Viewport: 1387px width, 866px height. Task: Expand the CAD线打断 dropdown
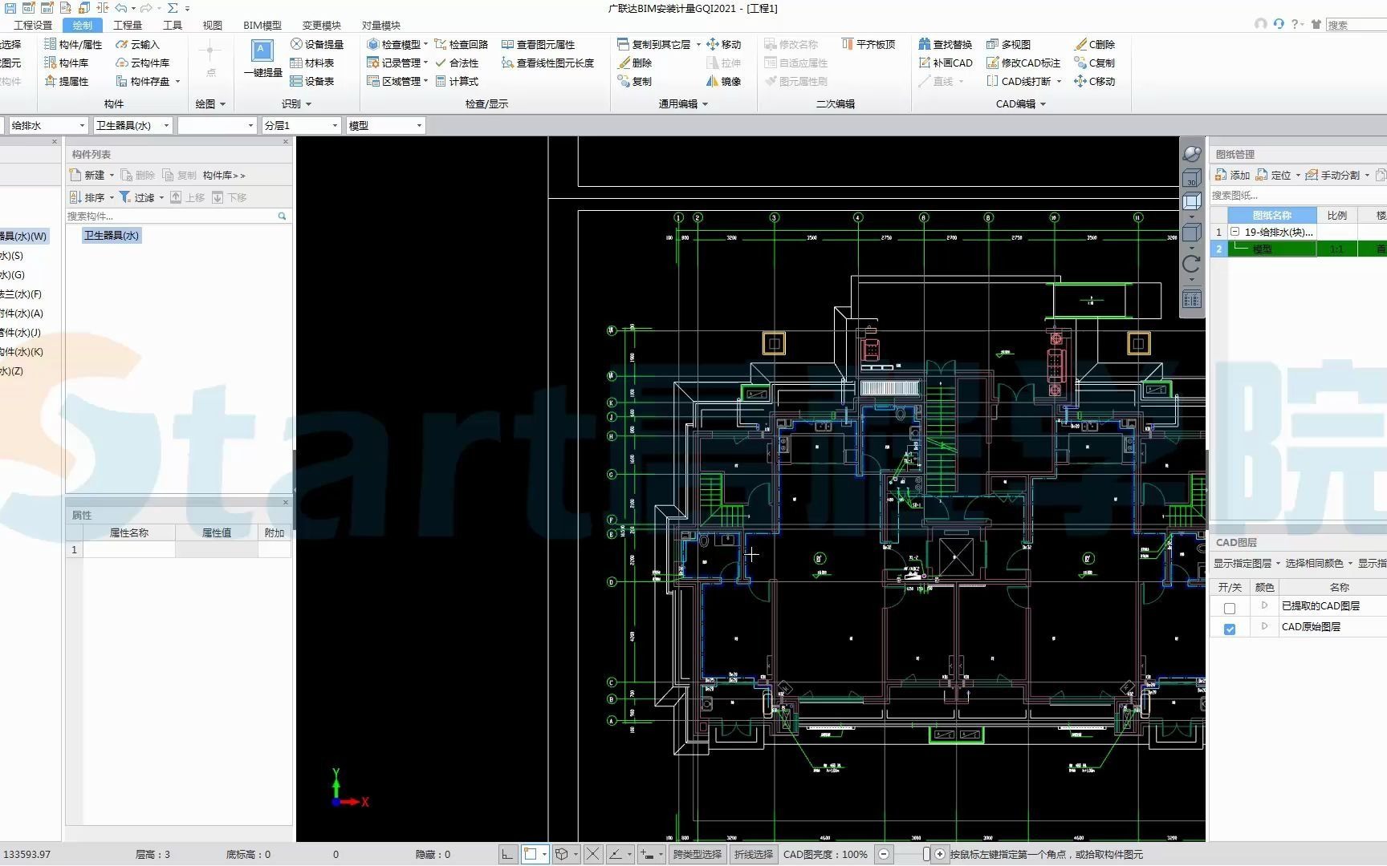(1059, 81)
